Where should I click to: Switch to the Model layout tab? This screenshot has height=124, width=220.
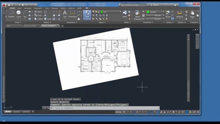pyautogui.click(x=8, y=112)
